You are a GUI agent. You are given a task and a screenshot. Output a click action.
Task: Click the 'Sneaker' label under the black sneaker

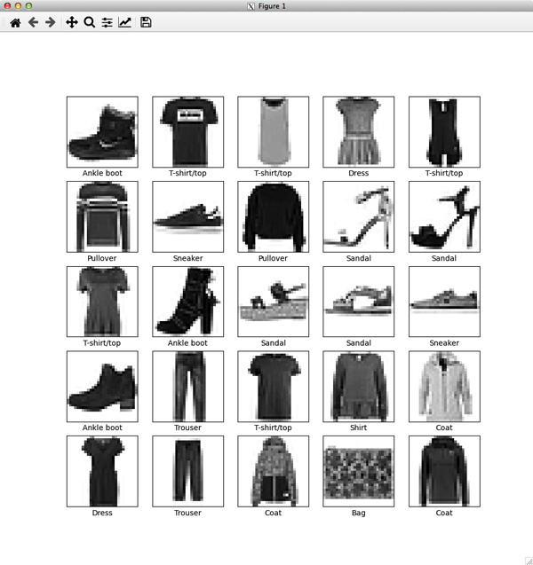187,258
